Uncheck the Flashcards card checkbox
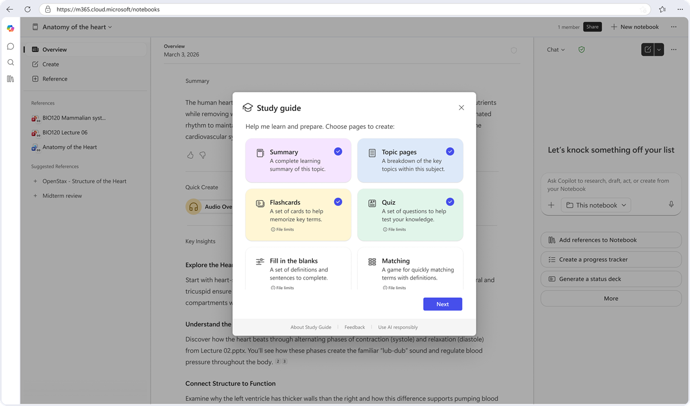The height and width of the screenshot is (406, 690). coord(338,202)
